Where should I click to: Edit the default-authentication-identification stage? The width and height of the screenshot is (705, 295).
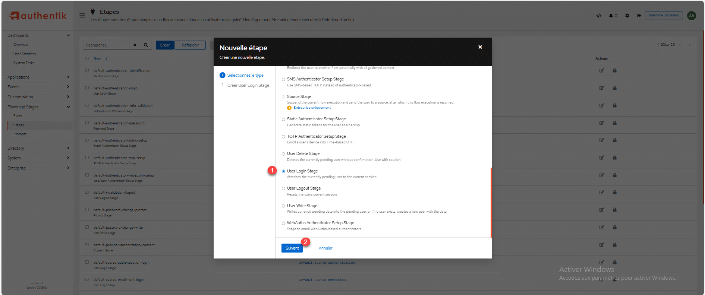coord(601,70)
